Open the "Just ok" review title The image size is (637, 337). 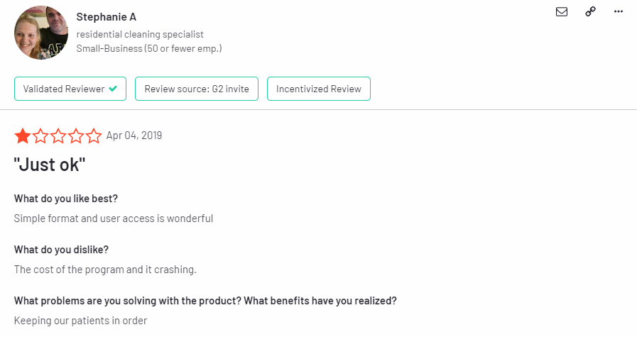pyautogui.click(x=50, y=165)
